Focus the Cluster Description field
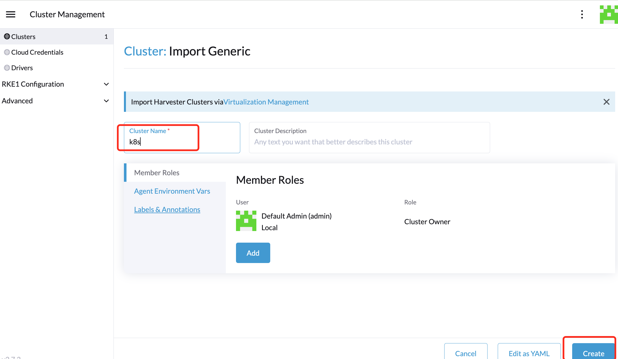 (369, 142)
